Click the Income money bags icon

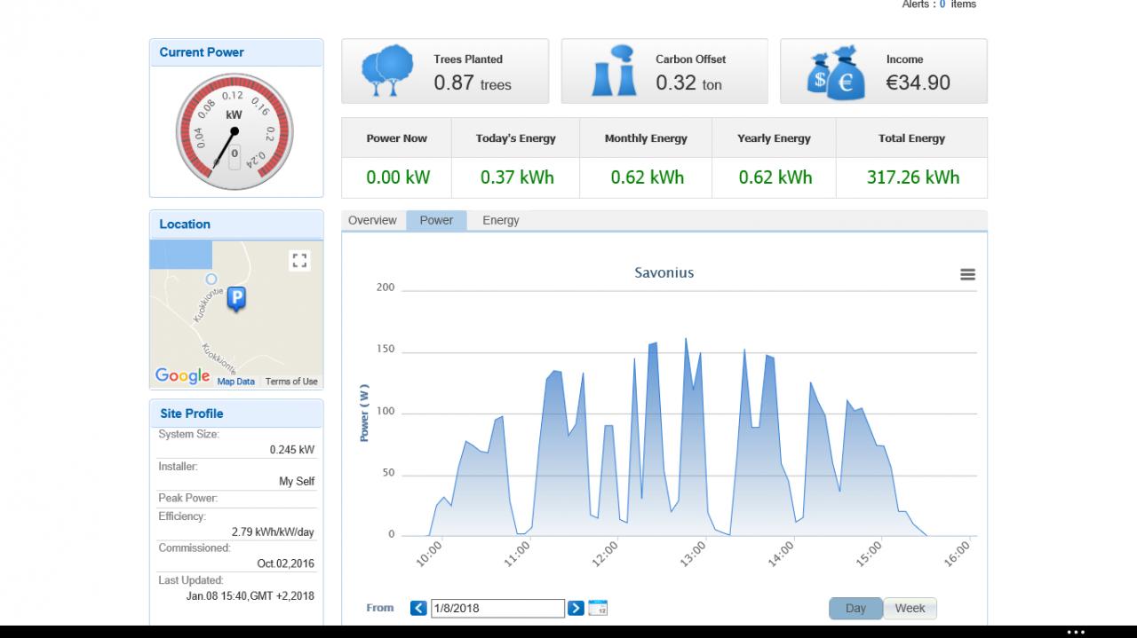click(835, 73)
